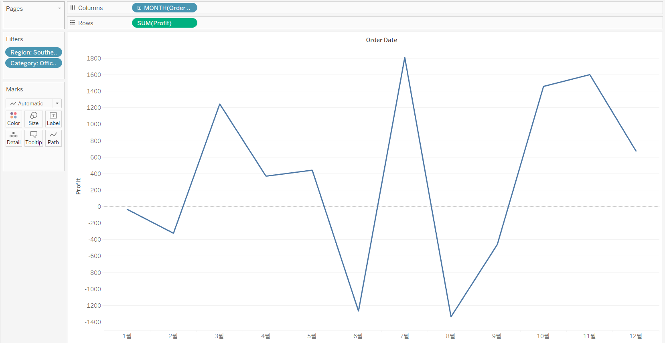
Task: Click the 12월 month axis label
Action: (x=636, y=336)
